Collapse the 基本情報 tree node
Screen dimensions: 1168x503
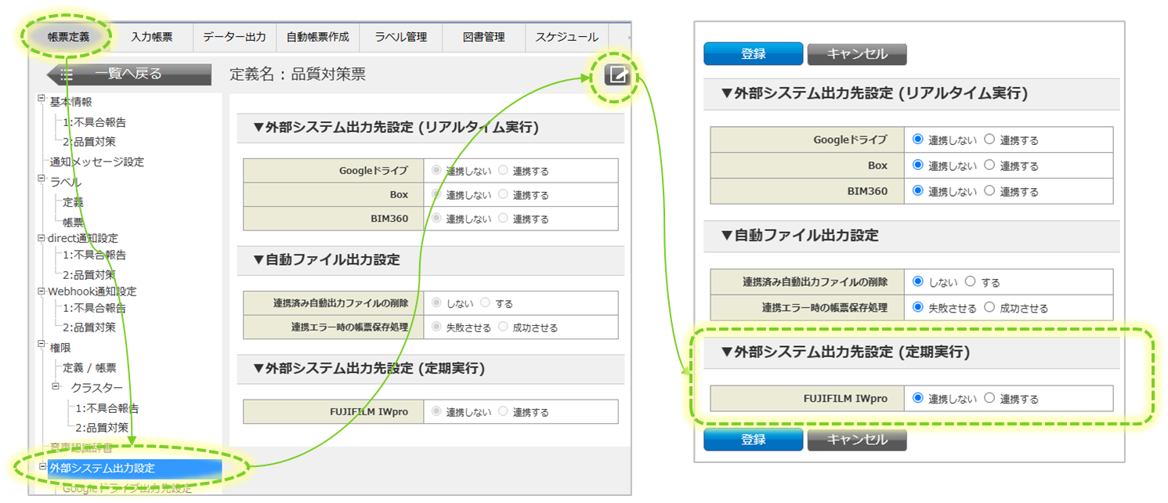(42, 99)
